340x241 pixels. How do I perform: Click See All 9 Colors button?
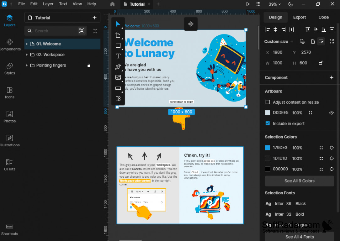pos(300,181)
